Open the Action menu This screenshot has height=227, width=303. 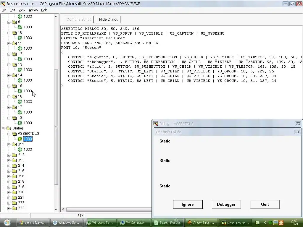pyautogui.click(x=33, y=10)
